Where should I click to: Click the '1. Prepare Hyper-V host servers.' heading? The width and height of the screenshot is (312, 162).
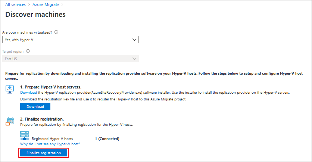[51, 87]
